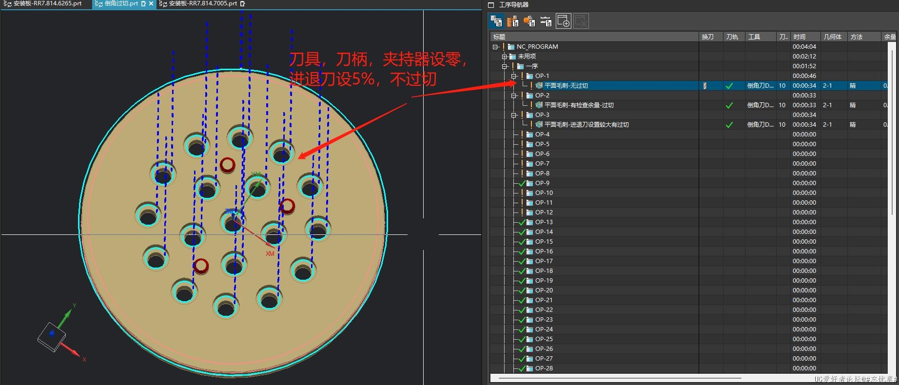Click the 方法 column header
The height and width of the screenshot is (385, 899).
click(864, 37)
